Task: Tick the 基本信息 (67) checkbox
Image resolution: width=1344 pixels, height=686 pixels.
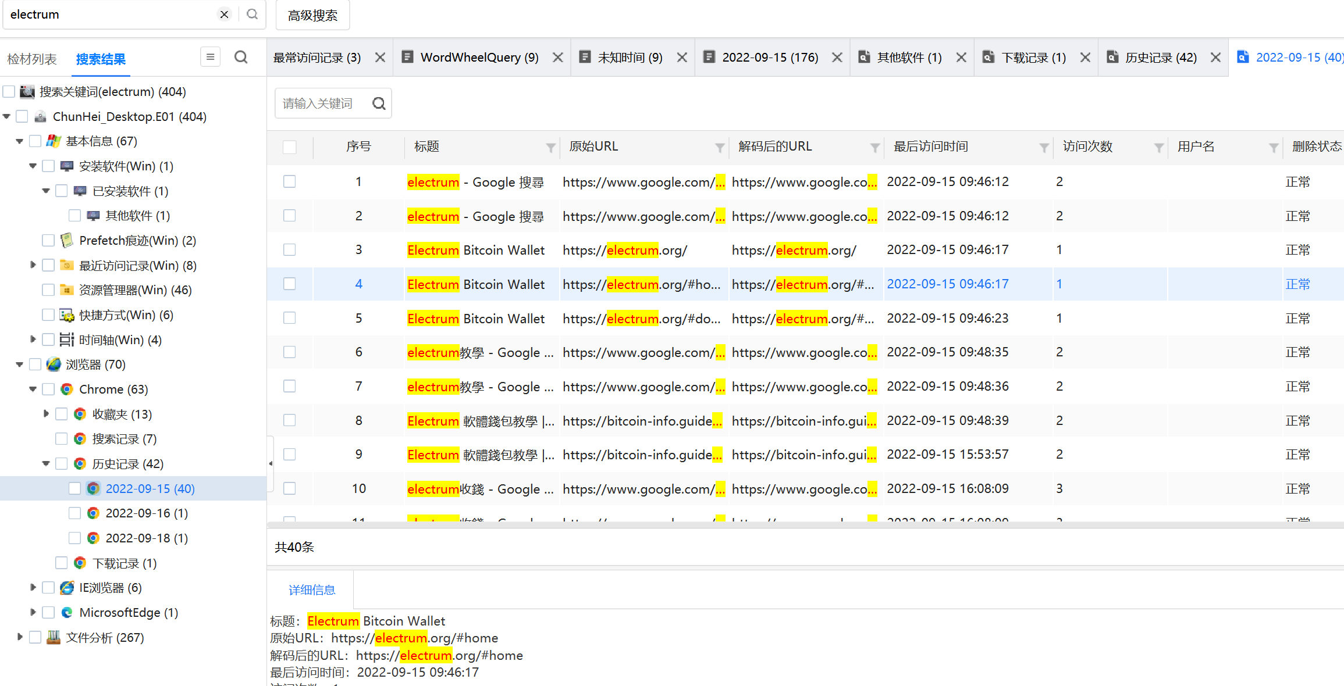Action: click(x=35, y=141)
